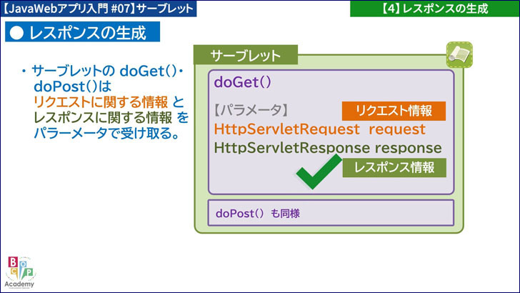Select the サーブレット tab label on green box

[246, 56]
